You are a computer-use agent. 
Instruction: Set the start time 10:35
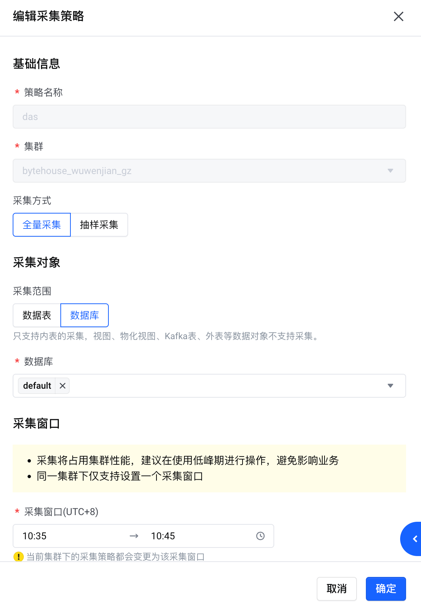tap(35, 536)
